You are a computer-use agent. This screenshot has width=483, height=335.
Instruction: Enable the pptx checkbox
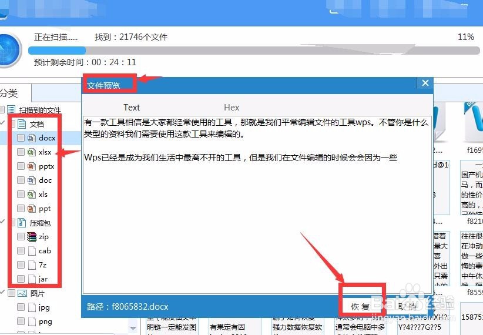coord(21,166)
